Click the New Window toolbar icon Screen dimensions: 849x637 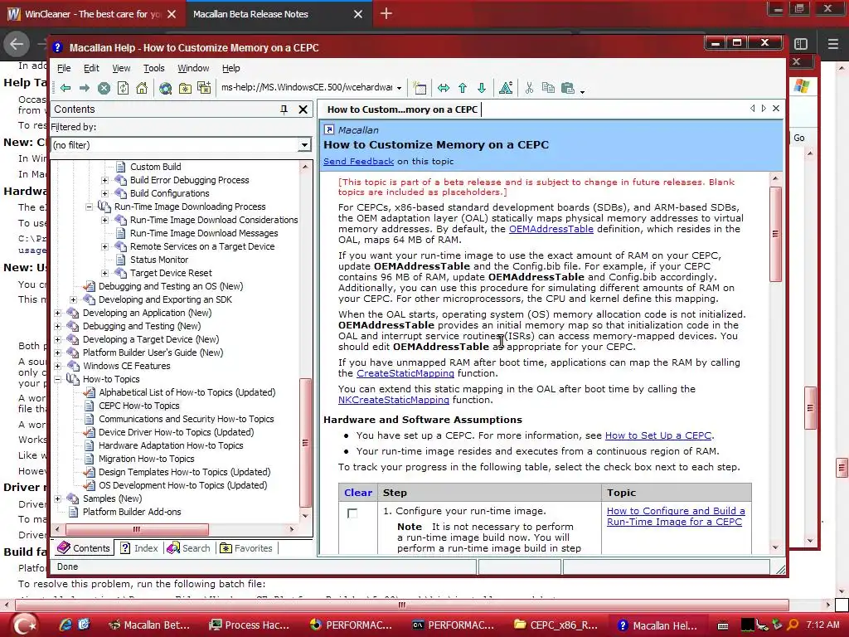tap(420, 88)
